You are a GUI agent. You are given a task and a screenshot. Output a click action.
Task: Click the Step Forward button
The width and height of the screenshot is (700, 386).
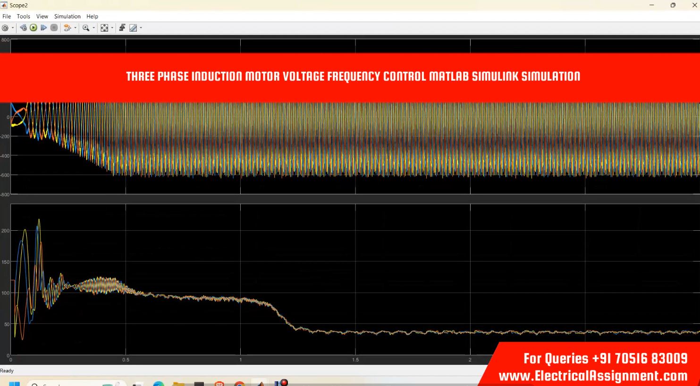coord(44,28)
